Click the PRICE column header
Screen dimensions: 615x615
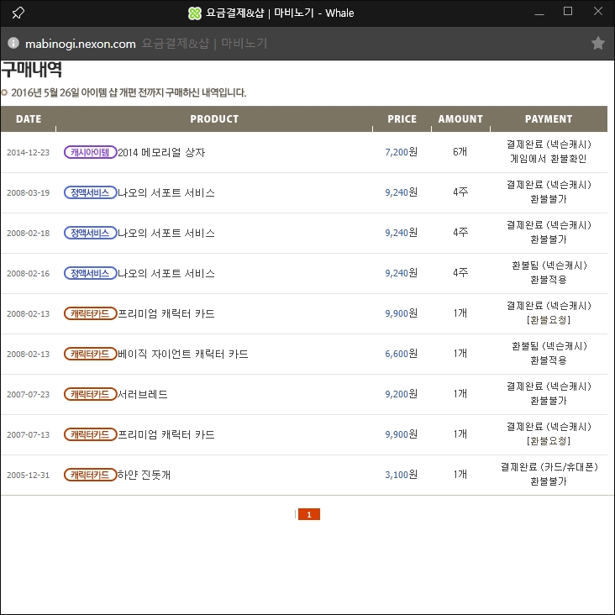402,118
